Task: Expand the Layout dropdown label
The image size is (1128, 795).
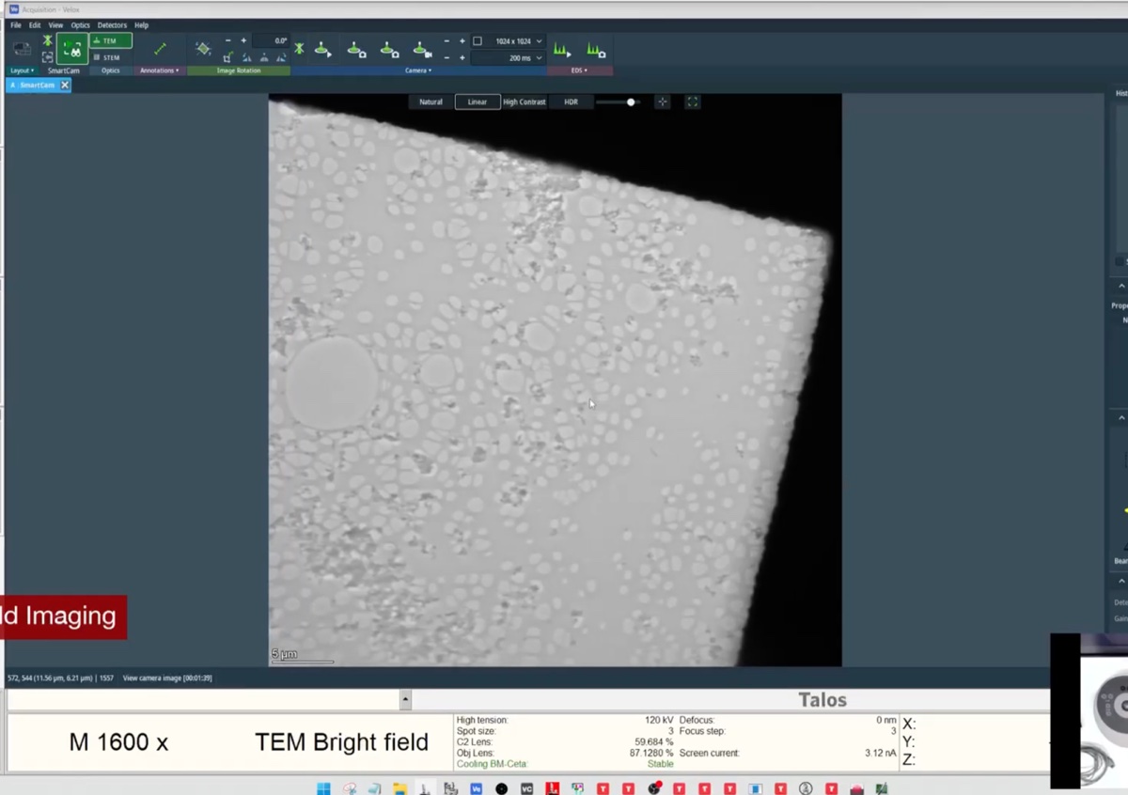Action: coord(22,70)
